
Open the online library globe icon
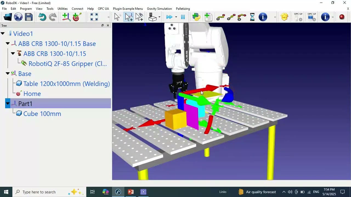18,17
